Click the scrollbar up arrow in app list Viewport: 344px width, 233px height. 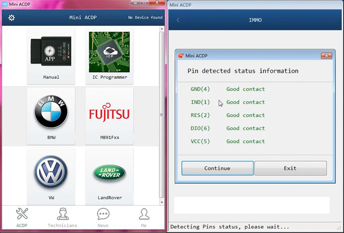(162, 29)
